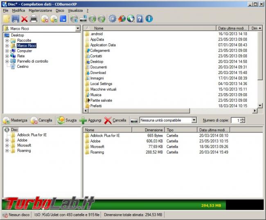This screenshot has height=220, width=266.
Task: Expand the Roaming node in disc tree
Action: pos(7,150)
